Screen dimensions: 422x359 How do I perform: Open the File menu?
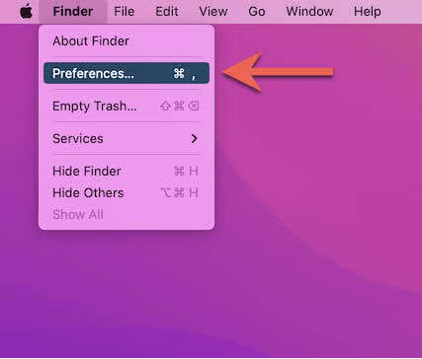tap(124, 12)
